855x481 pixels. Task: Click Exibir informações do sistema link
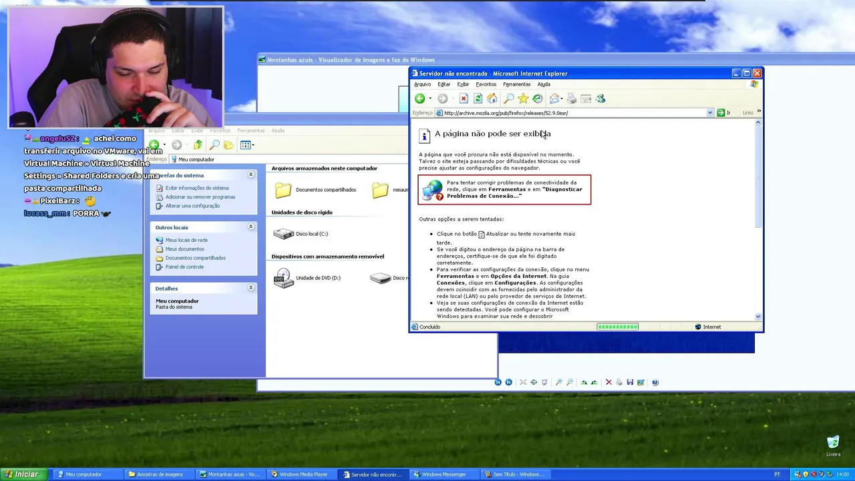click(197, 188)
